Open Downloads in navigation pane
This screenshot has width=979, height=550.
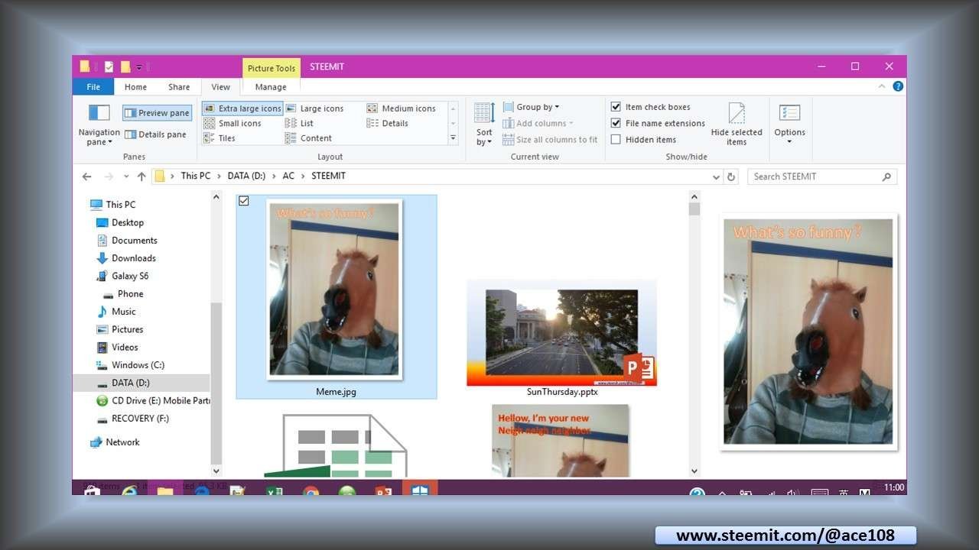pyautogui.click(x=125, y=258)
